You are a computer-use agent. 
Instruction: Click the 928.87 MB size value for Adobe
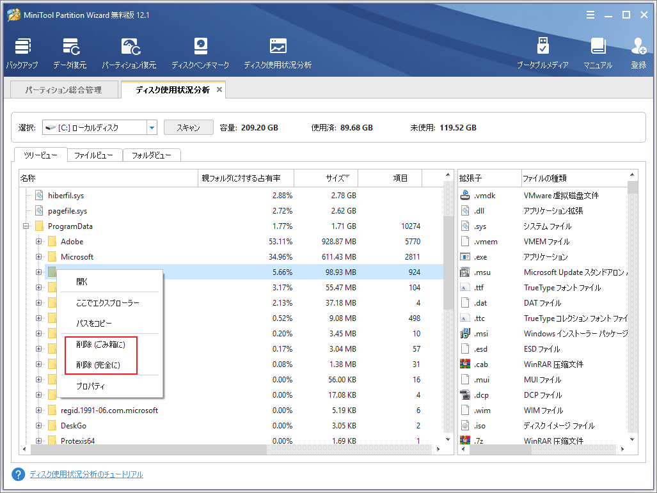pyautogui.click(x=339, y=241)
